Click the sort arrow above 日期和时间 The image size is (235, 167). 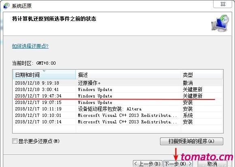(x=44, y=71)
